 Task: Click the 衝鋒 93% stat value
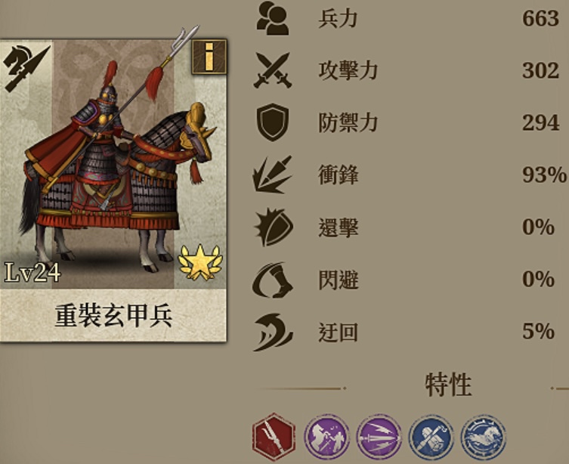(544, 175)
